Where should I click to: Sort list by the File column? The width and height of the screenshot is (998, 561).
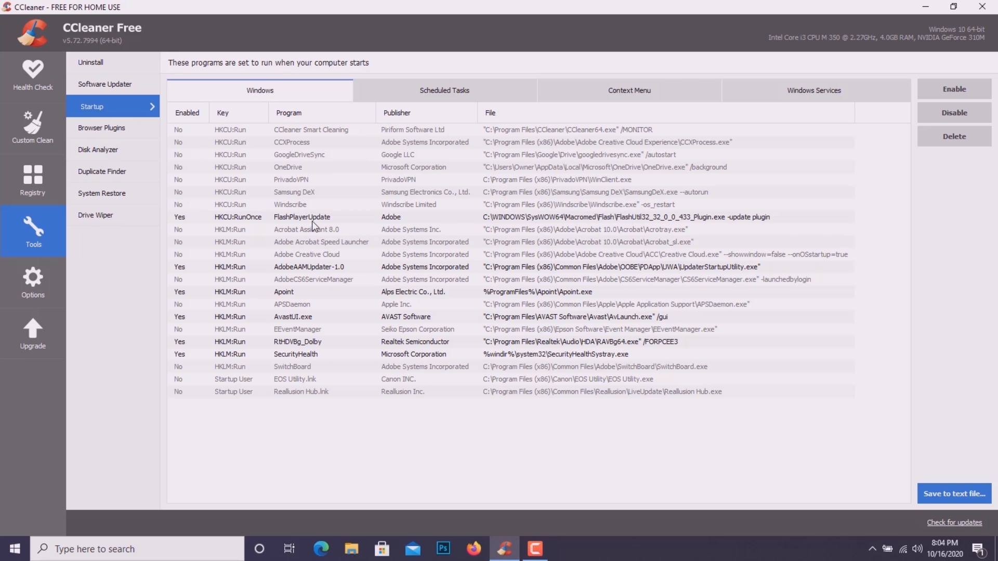[666, 113]
